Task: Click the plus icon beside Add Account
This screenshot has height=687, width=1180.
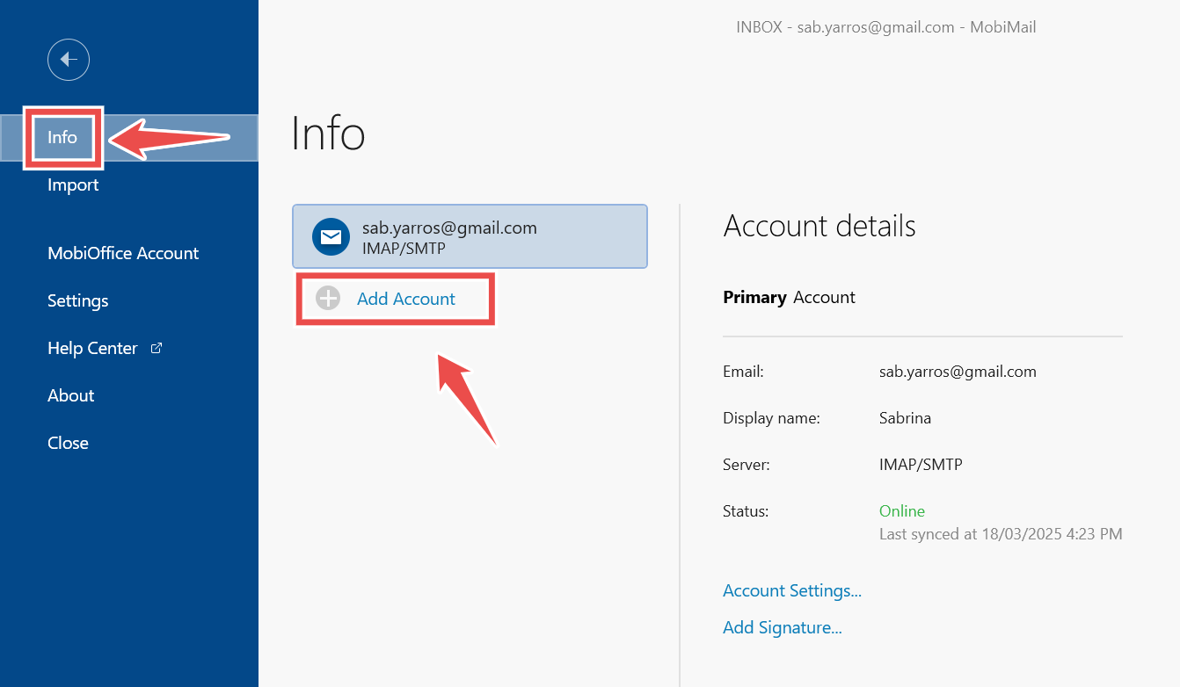Action: 328,299
